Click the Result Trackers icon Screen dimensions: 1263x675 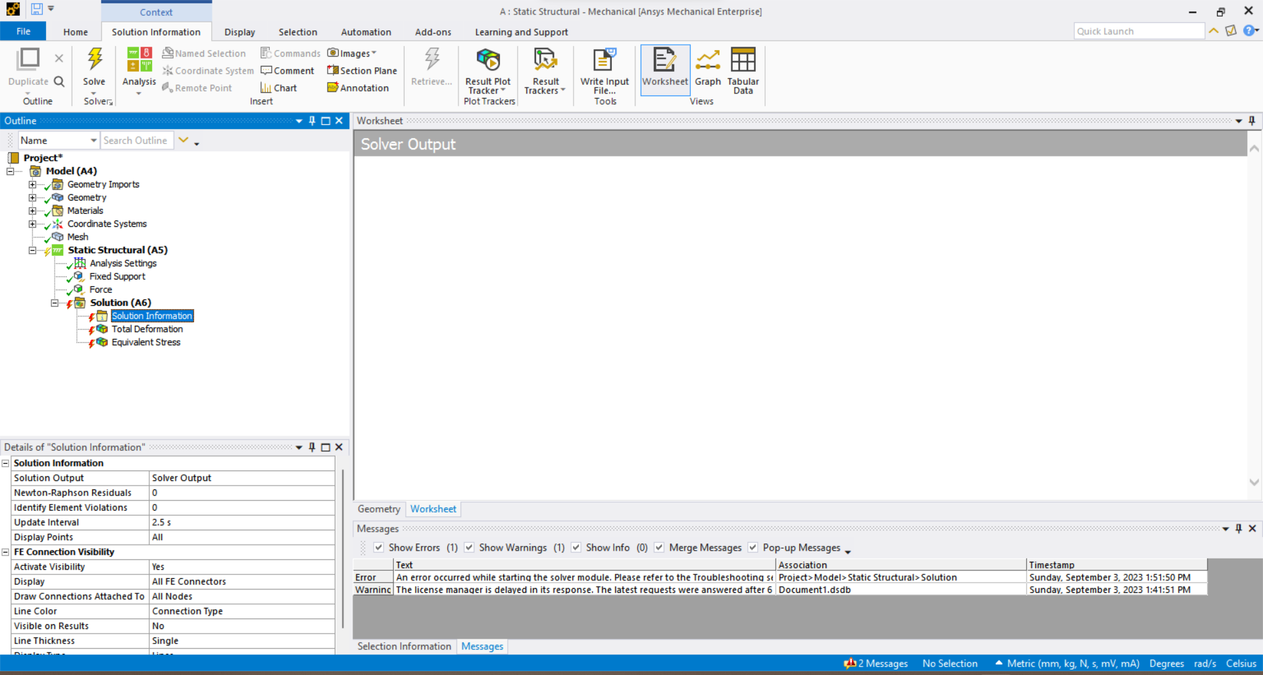545,61
